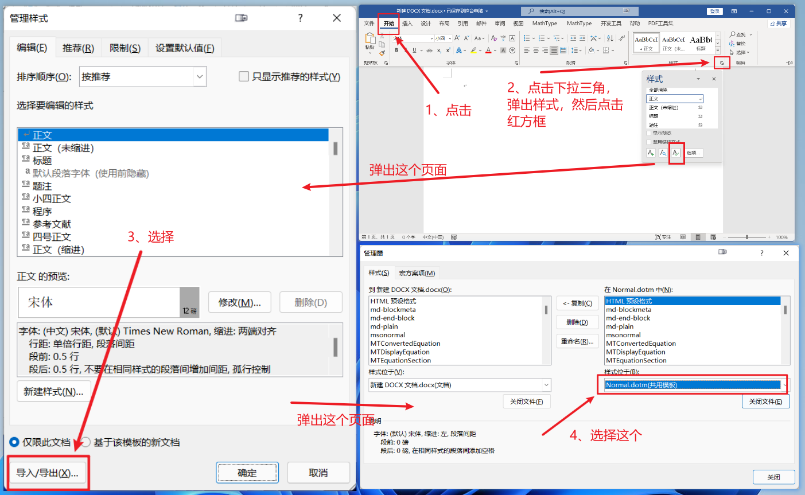Enable the 只显示推荐的样式 checkbox
The width and height of the screenshot is (805, 495).
point(243,76)
